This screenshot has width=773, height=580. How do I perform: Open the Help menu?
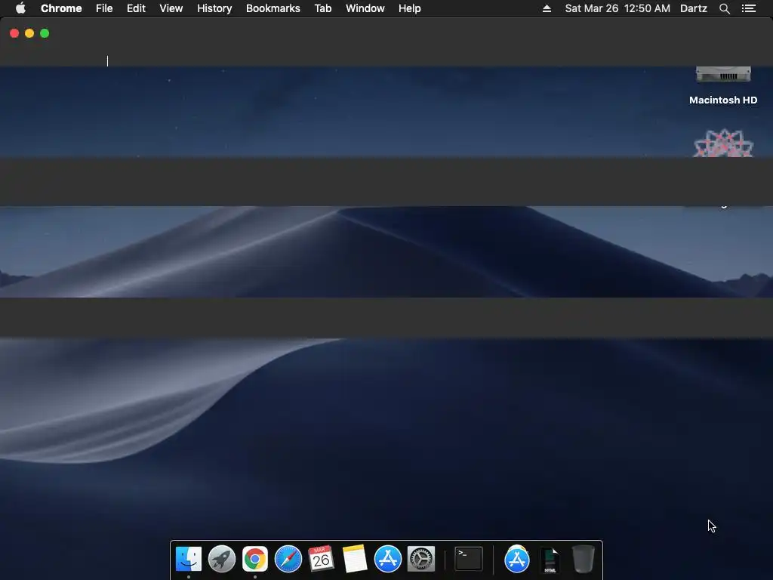pyautogui.click(x=410, y=8)
